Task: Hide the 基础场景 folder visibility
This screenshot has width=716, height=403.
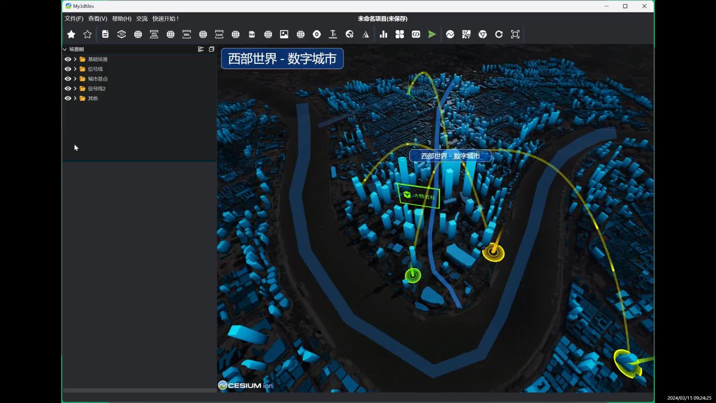Action: click(68, 59)
